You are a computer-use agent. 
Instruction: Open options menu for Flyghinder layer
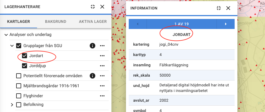[102, 96]
